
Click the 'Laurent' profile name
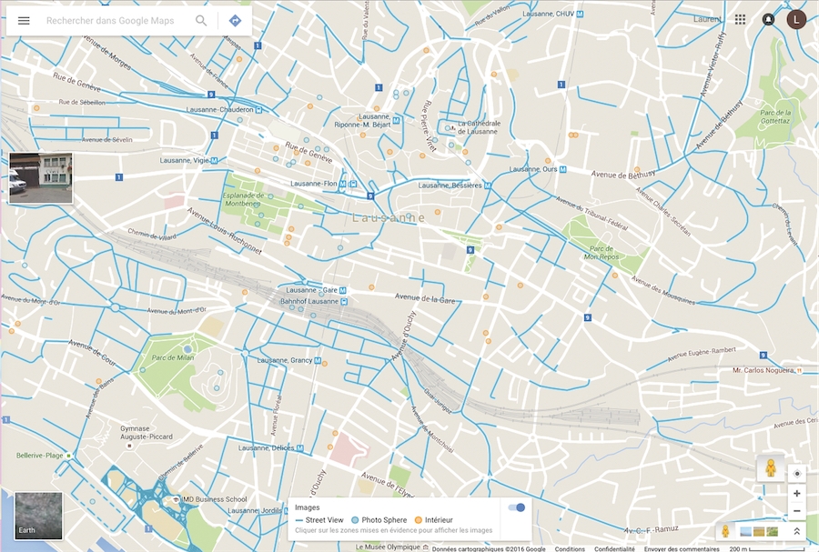click(707, 19)
